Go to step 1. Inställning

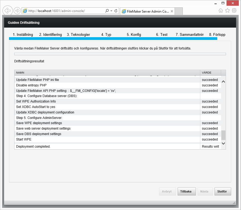coord(23,35)
